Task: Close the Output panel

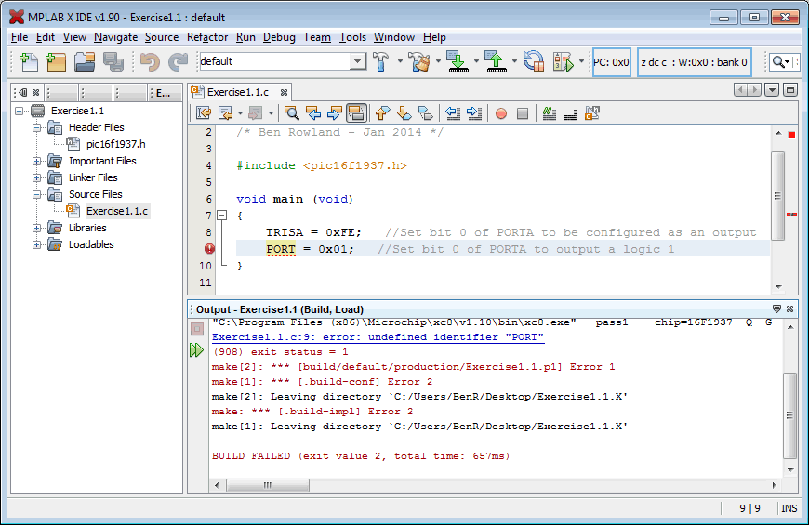Action: [x=789, y=308]
